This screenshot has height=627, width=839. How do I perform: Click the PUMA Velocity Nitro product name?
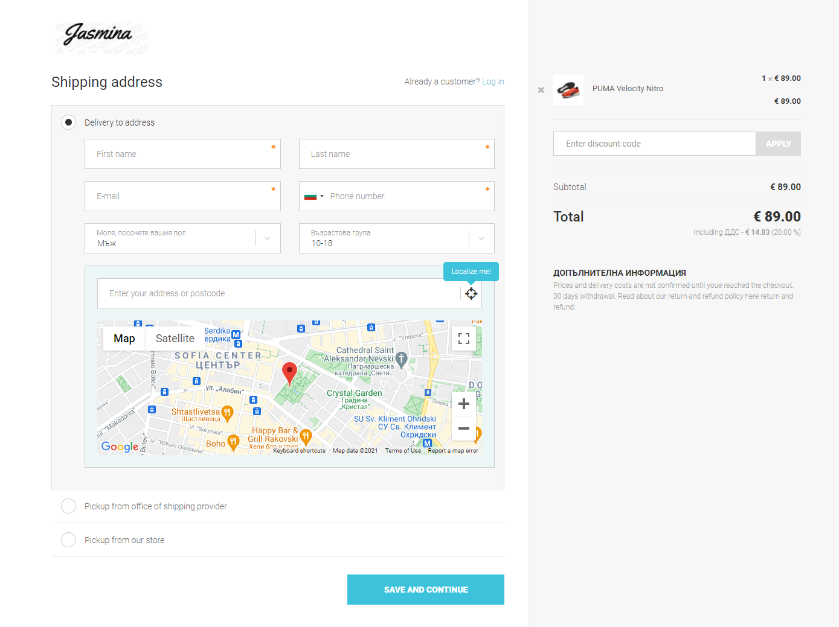[x=628, y=89]
